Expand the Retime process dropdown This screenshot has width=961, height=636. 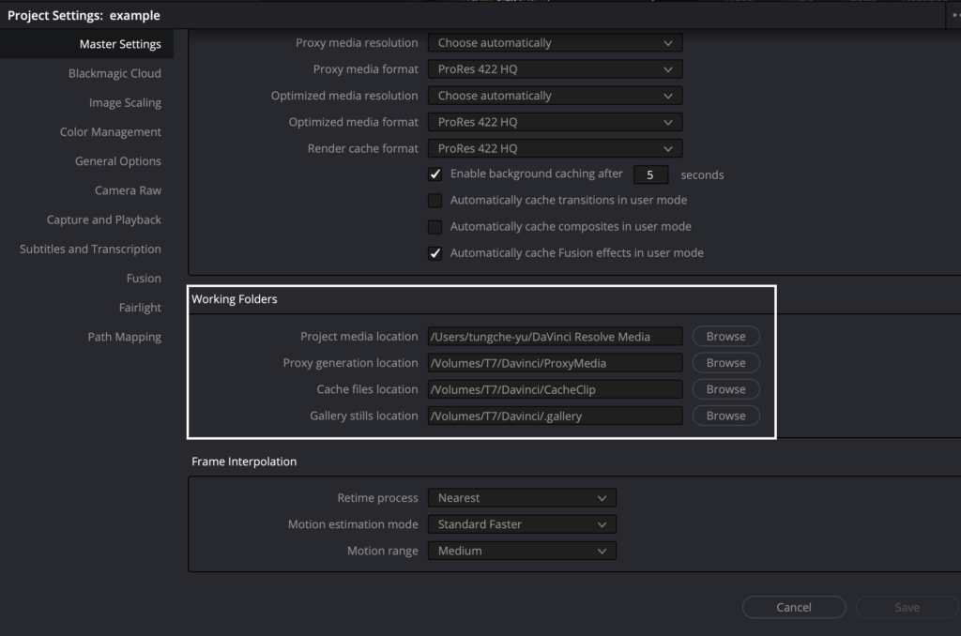[522, 498]
